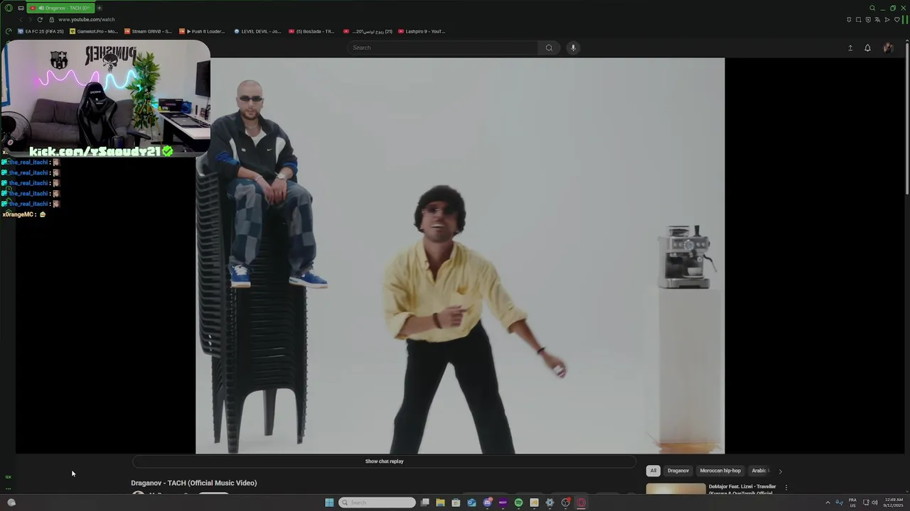Open the clock and date 12:49 AM
Screen dimensions: 910x511
tap(894, 502)
